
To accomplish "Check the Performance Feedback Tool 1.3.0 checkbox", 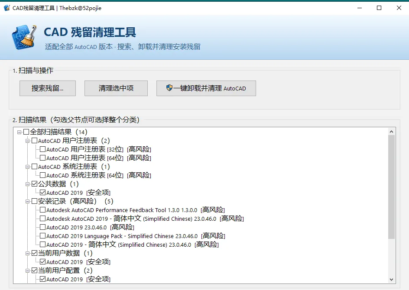I will pyautogui.click(x=43, y=210).
